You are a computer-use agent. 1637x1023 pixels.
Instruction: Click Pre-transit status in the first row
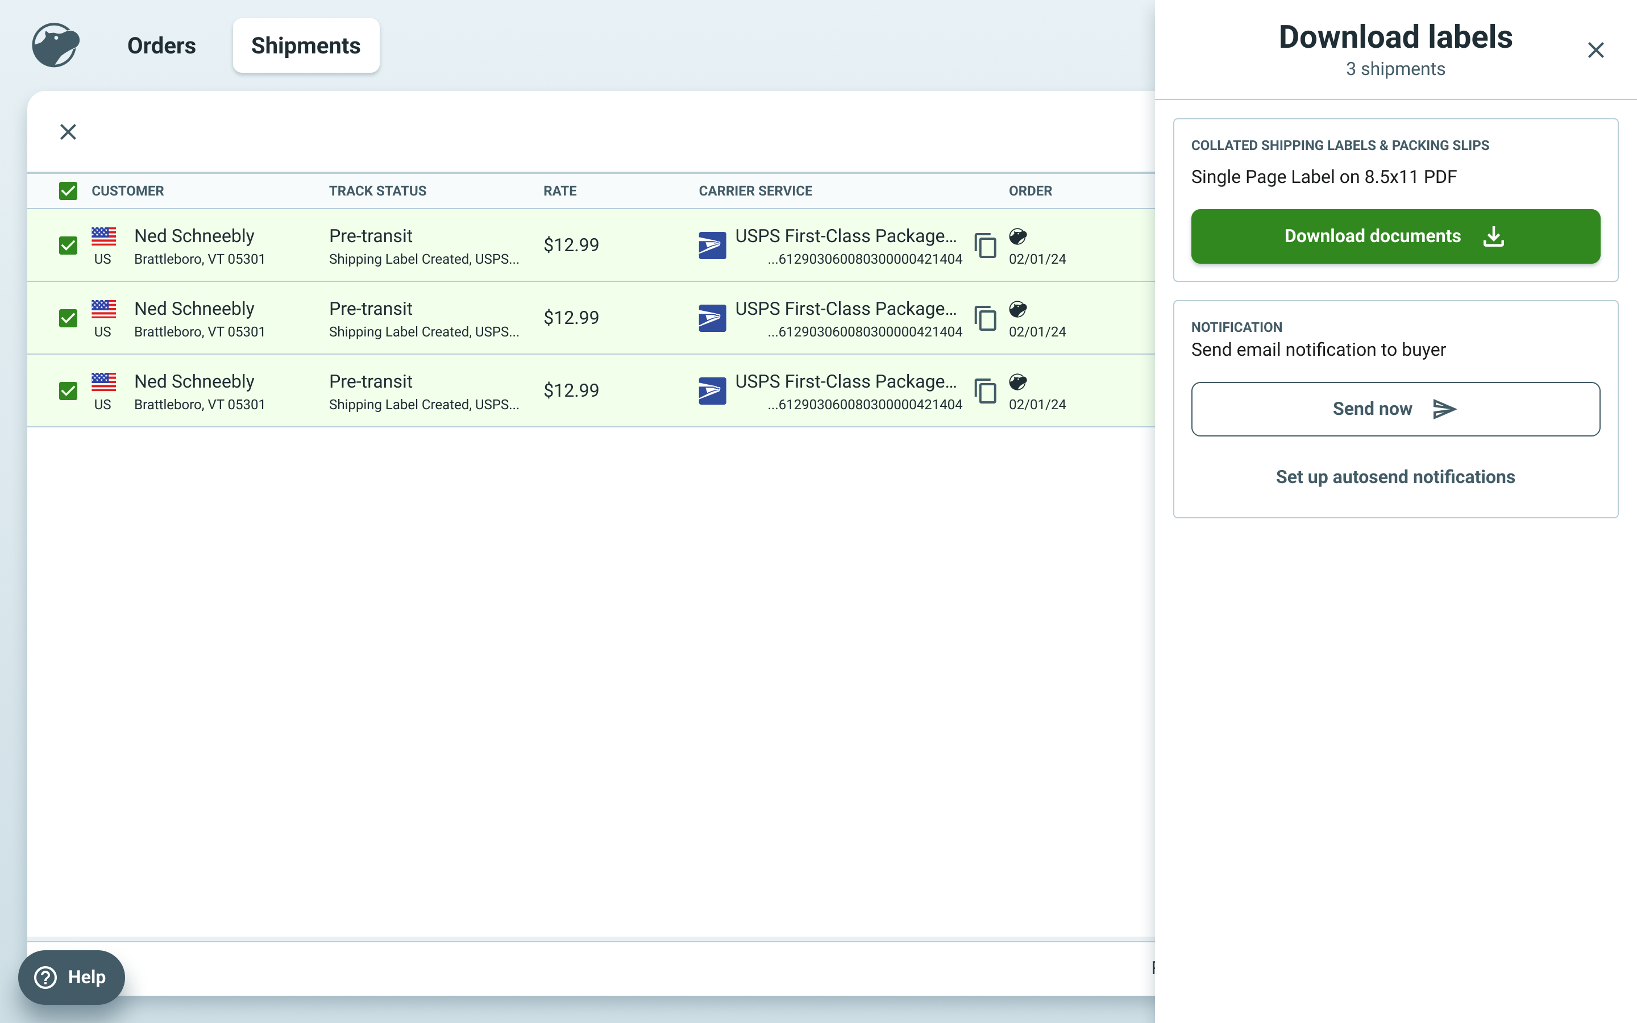pos(371,235)
